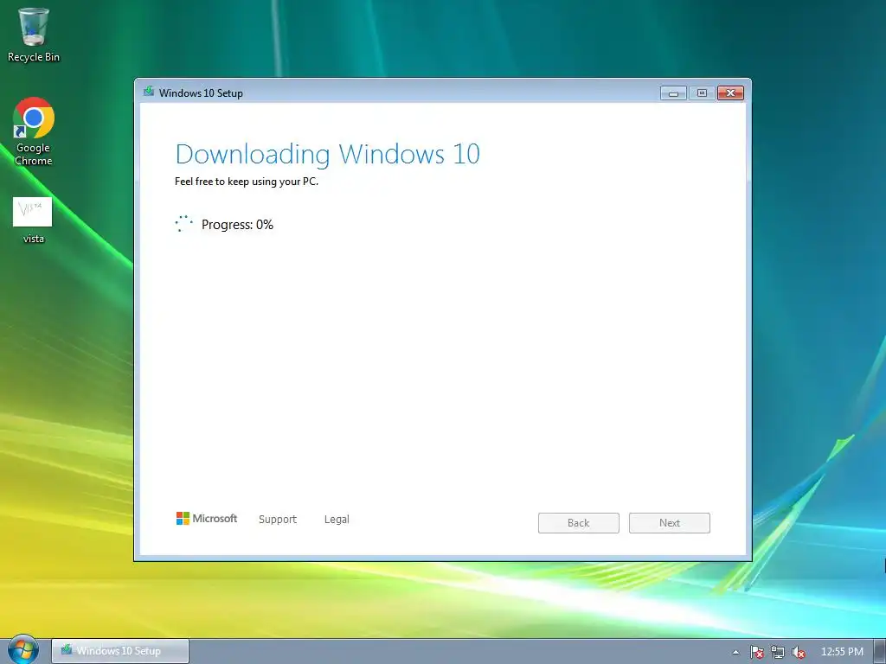This screenshot has width=886, height=664.
Task: Click the Downloading Windows 10 heading
Action: (x=328, y=154)
